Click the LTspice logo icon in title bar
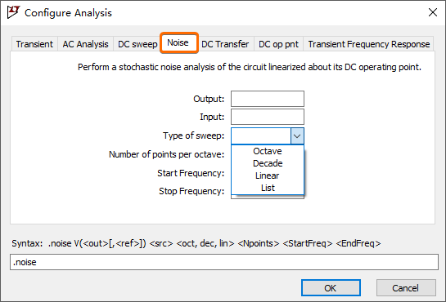The image size is (446, 302). [13, 12]
